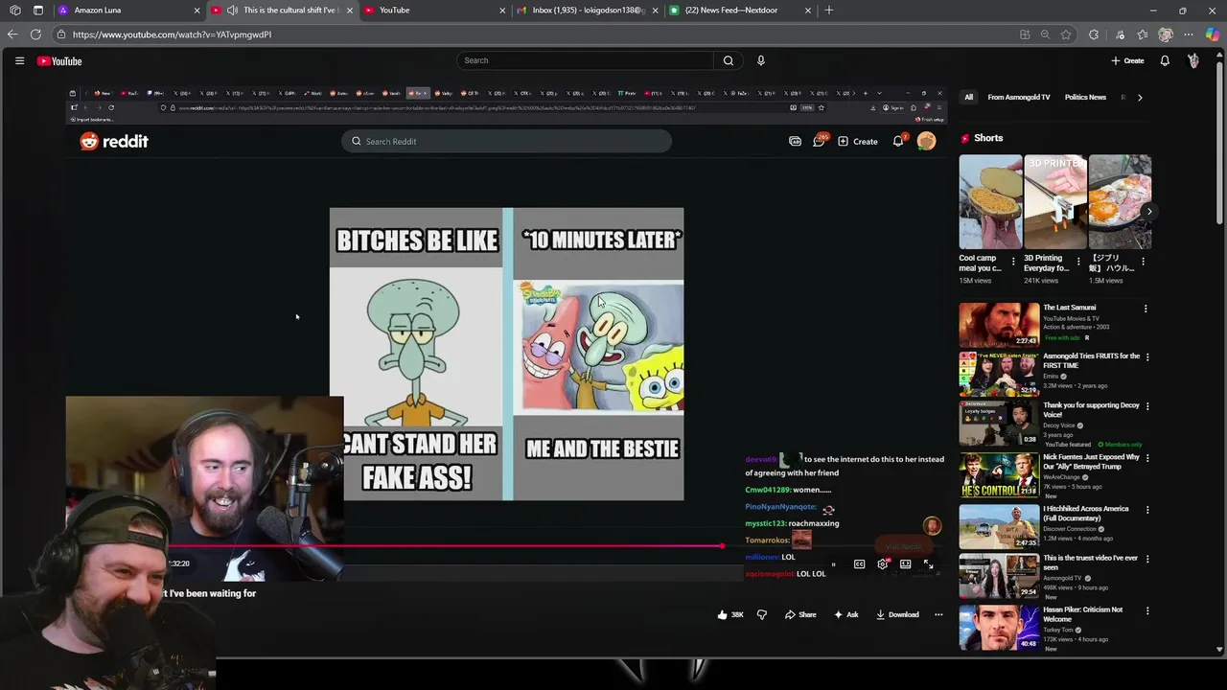The height and width of the screenshot is (690, 1227).
Task: Pause the video playback
Action: (x=833, y=564)
